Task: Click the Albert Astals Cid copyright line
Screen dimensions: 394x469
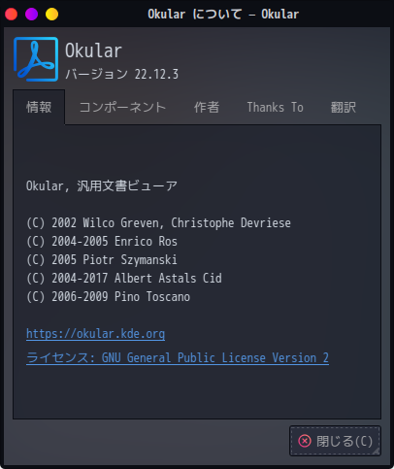Action: tap(124, 278)
